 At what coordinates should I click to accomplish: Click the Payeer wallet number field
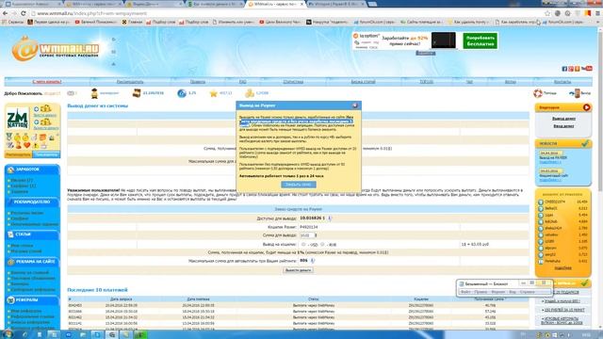tap(309, 227)
